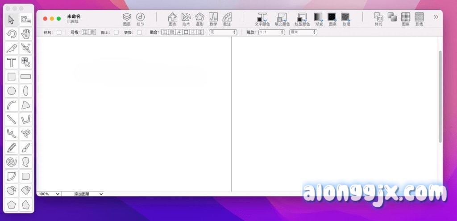Toggle the 链接 link checkbox
457x221 pixels.
(140, 32)
